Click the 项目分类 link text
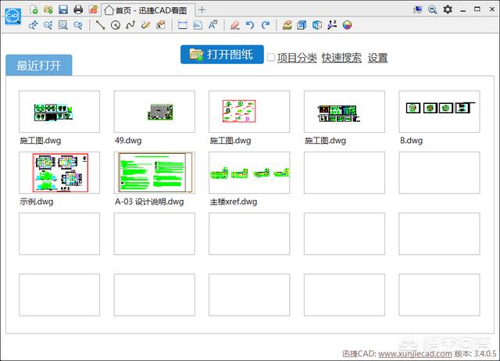500x361 pixels. 297,58
